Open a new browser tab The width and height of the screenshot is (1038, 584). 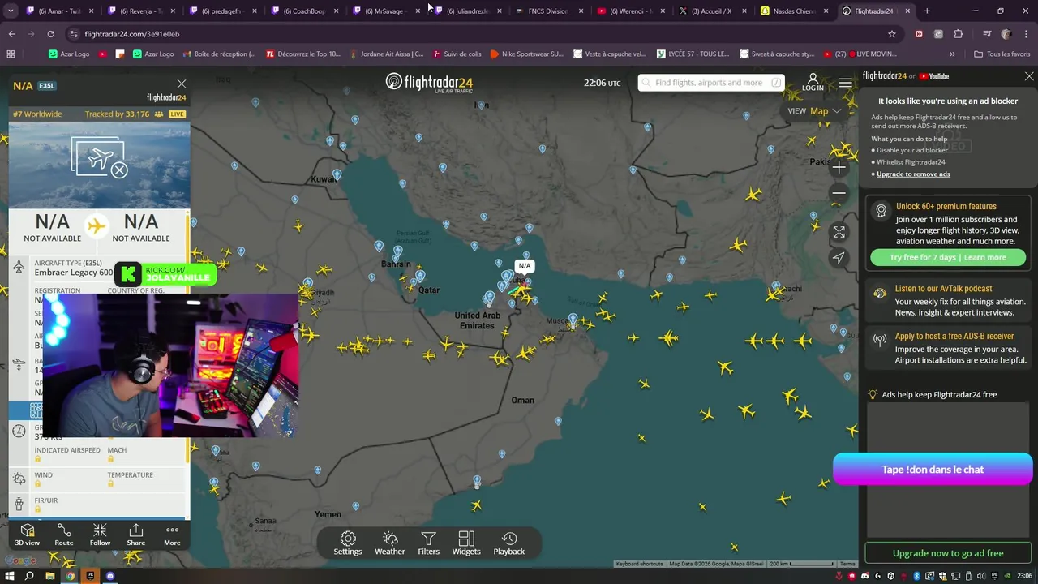(927, 11)
